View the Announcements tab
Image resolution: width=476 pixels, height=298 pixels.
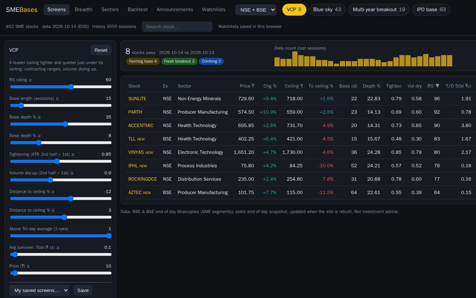(175, 10)
